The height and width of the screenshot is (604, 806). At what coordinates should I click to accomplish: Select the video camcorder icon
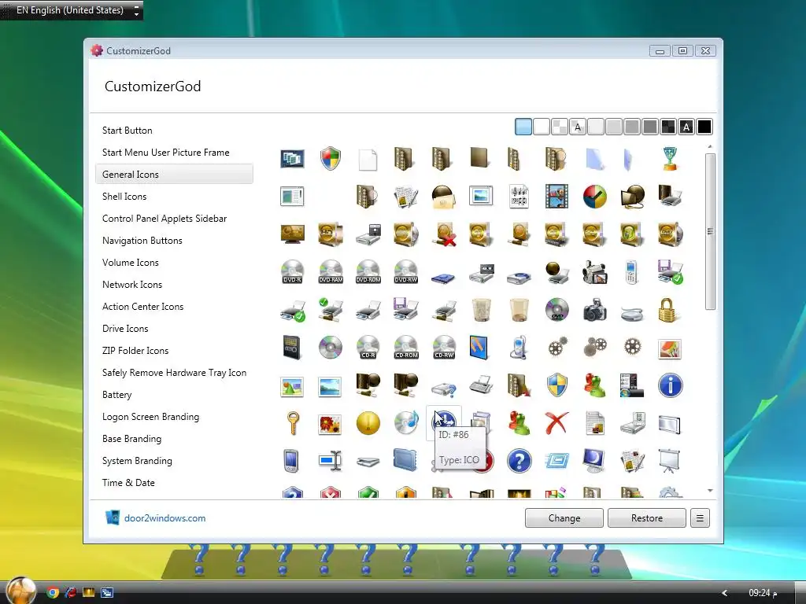click(595, 272)
